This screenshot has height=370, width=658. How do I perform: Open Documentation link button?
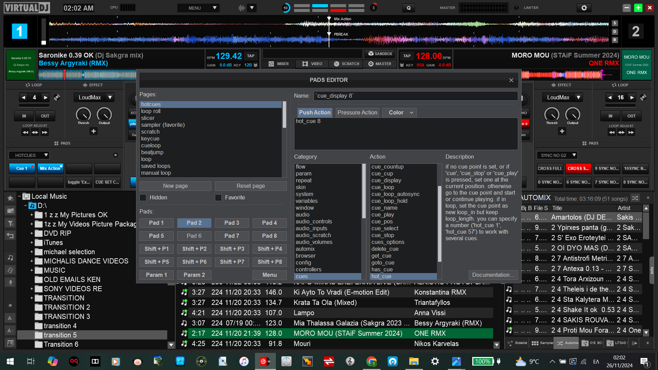point(493,275)
